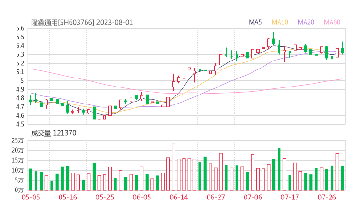Screen dimensions: 350x208
Task: Click the 25万 volume axis label
Action: pyautogui.click(x=17, y=140)
